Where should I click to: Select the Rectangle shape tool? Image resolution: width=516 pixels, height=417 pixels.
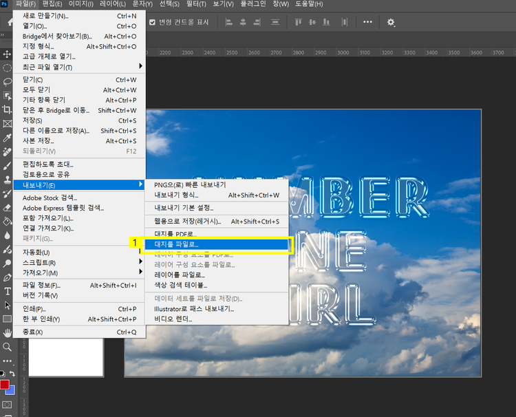point(7,319)
